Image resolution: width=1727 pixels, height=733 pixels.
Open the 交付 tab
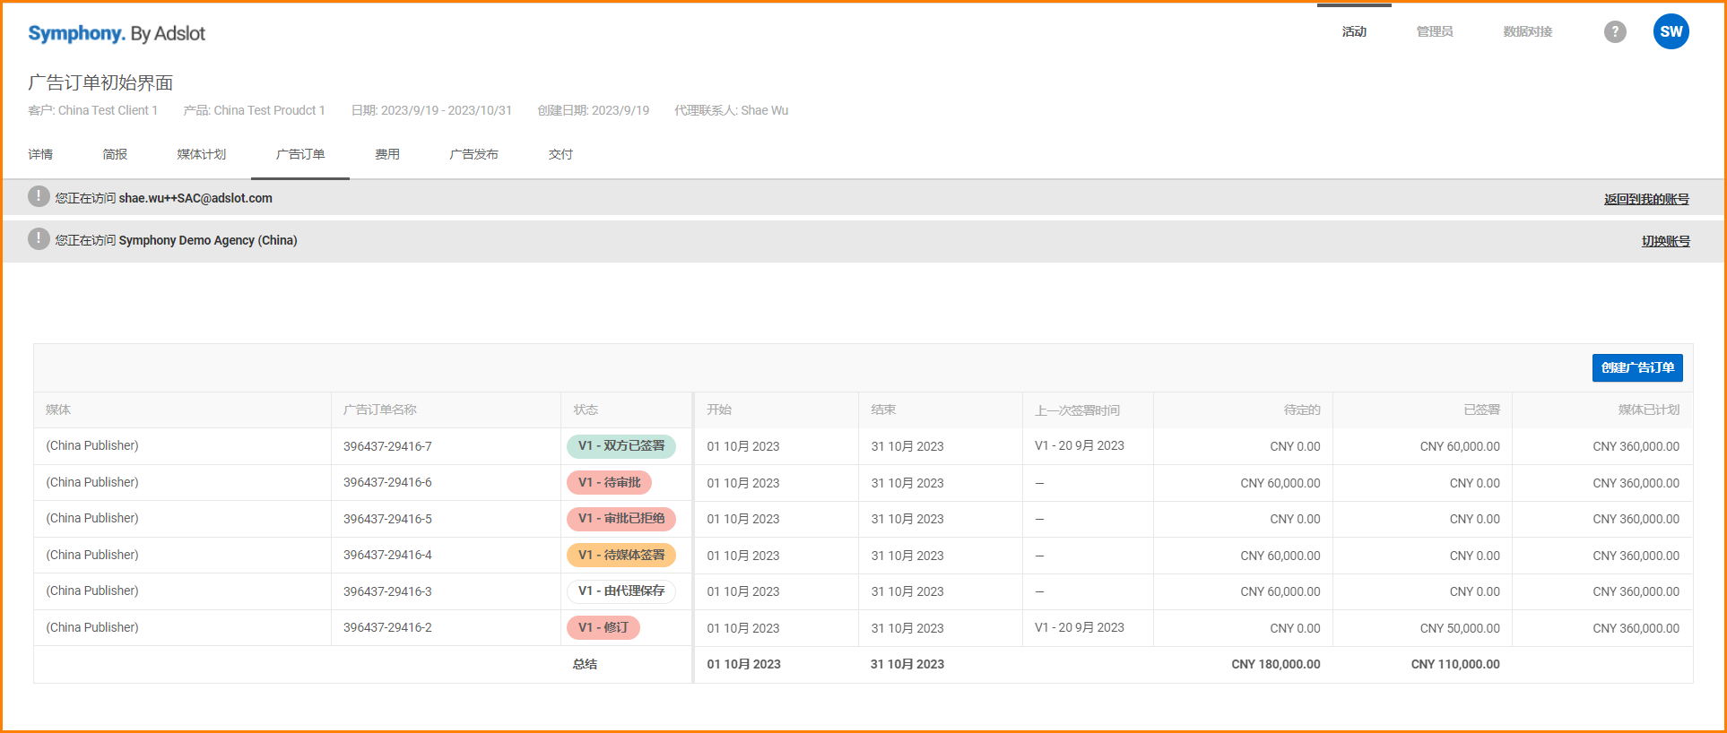pyautogui.click(x=560, y=154)
